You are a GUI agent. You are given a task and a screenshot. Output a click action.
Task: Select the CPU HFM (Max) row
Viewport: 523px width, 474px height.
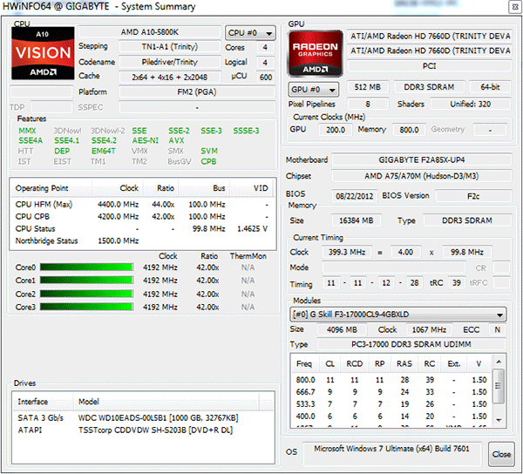(x=142, y=205)
